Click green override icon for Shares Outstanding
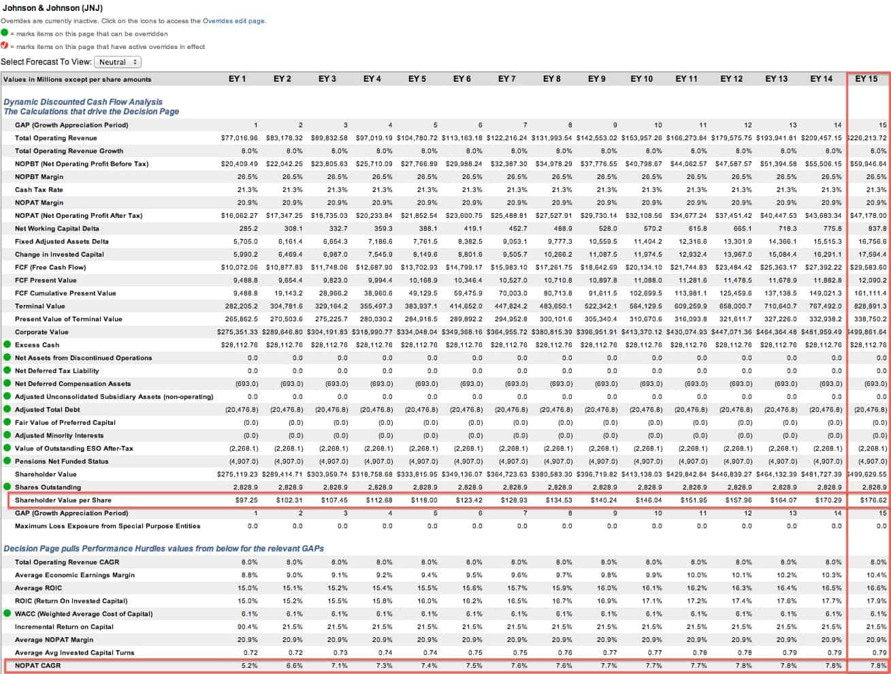 pos(7,487)
